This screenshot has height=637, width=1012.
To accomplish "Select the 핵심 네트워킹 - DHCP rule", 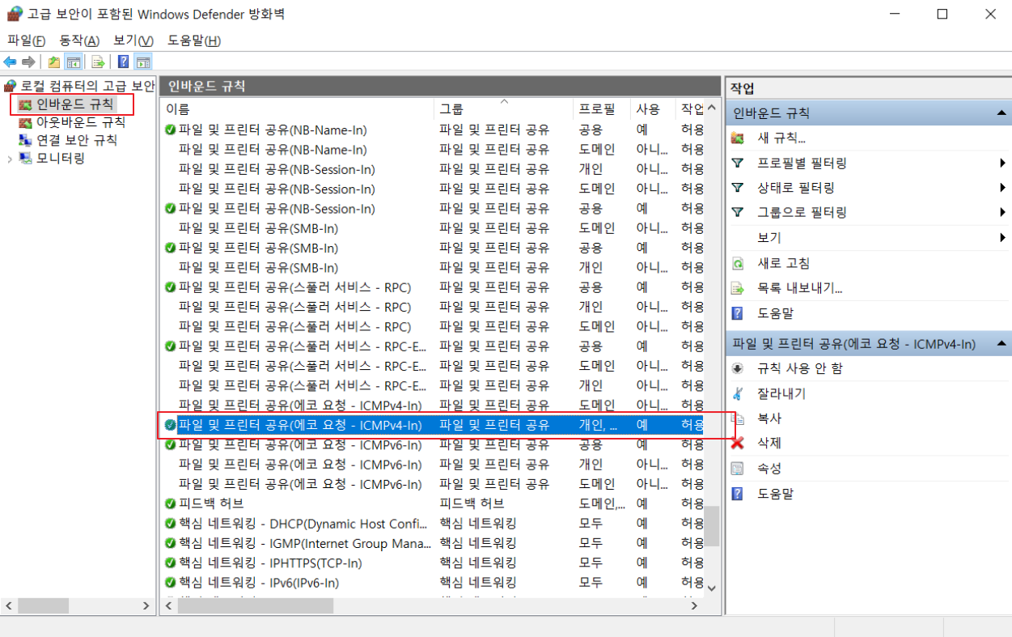I will click(433, 524).
